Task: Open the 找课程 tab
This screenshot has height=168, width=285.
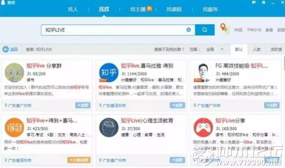Action: [174, 9]
